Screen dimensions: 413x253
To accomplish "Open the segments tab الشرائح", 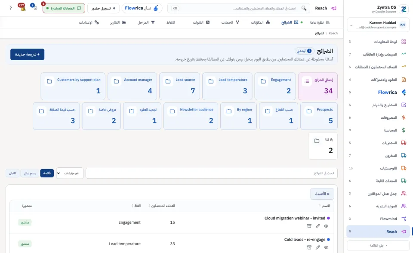I will tap(290, 22).
